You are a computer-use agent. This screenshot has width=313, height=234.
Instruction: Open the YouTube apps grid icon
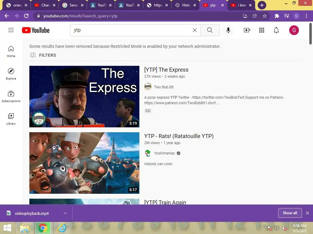pos(262,30)
